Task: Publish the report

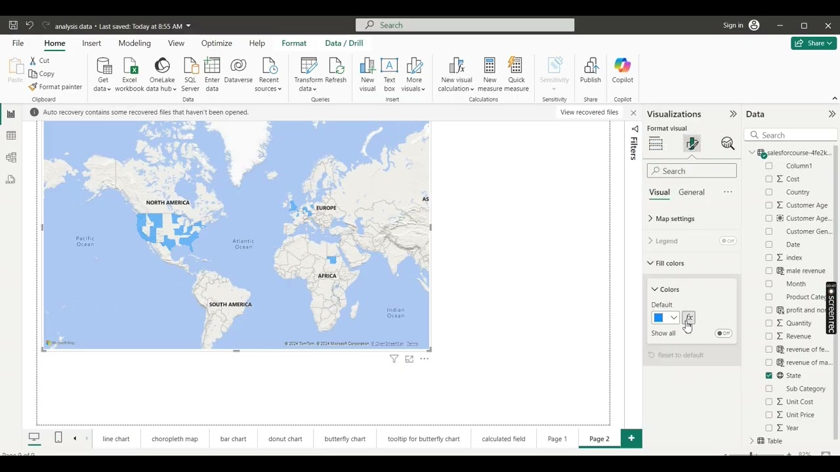Action: tap(590, 71)
